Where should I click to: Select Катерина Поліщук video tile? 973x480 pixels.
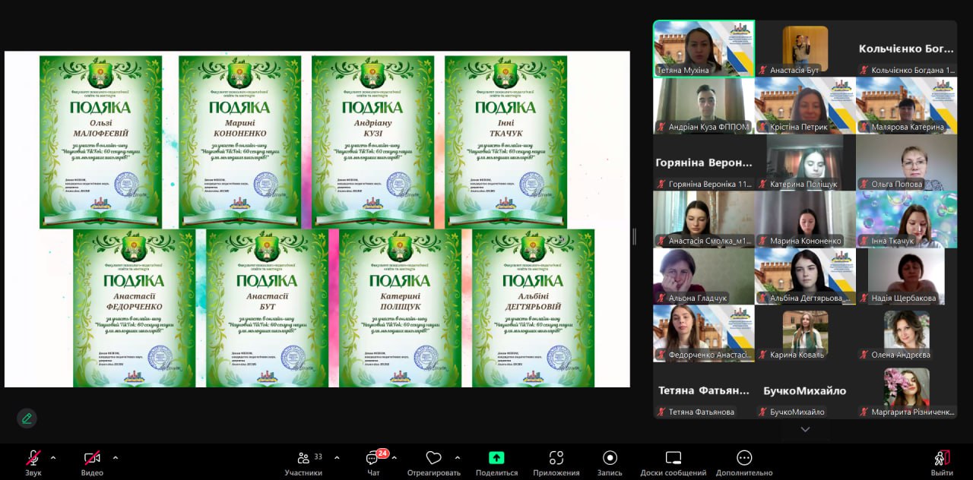[x=805, y=163]
